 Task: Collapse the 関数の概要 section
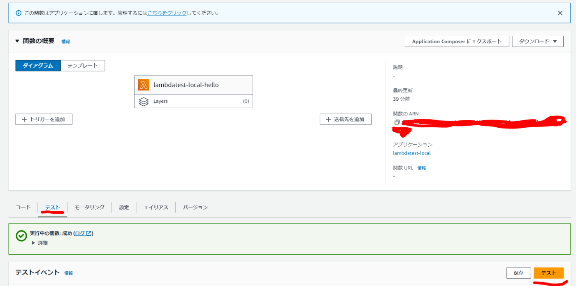(17, 41)
